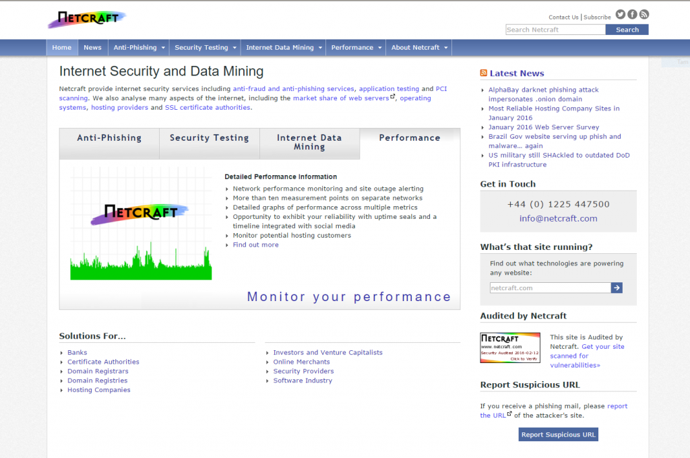Open the info@netcraft.com email link
Viewport: 690px width, 458px height.
pyautogui.click(x=558, y=219)
